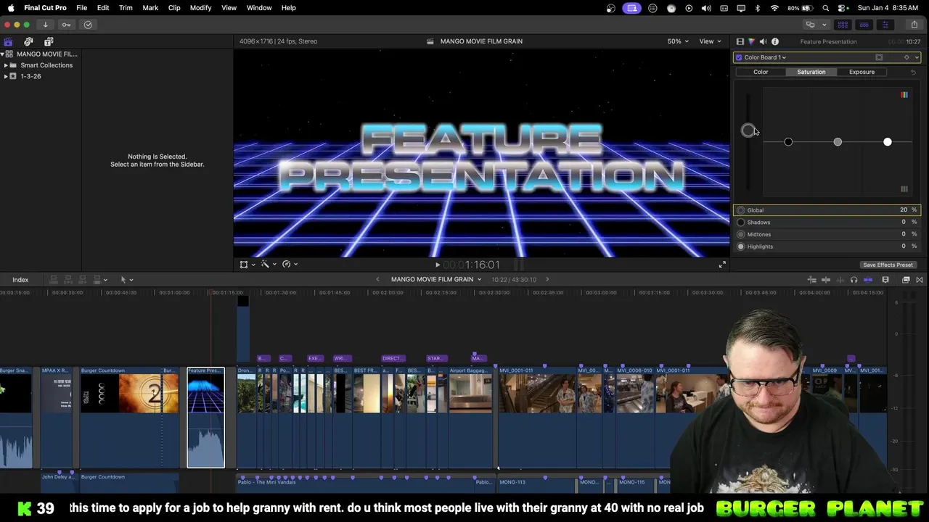Open the Modify menu
The width and height of the screenshot is (929, 522).
point(200,8)
